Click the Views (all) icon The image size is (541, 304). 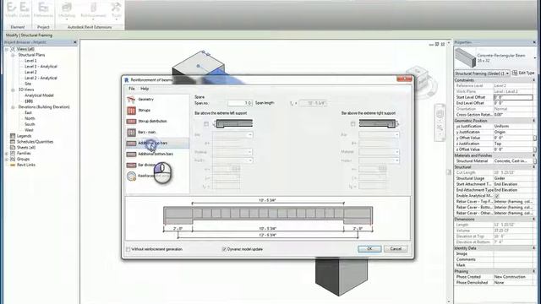pyautogui.click(x=13, y=49)
